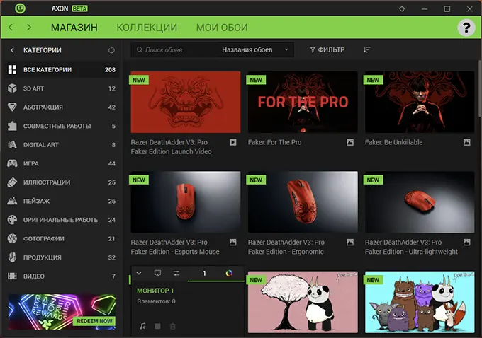Click the Фильтр funnel button
This screenshot has width=482, height=338.
click(327, 49)
